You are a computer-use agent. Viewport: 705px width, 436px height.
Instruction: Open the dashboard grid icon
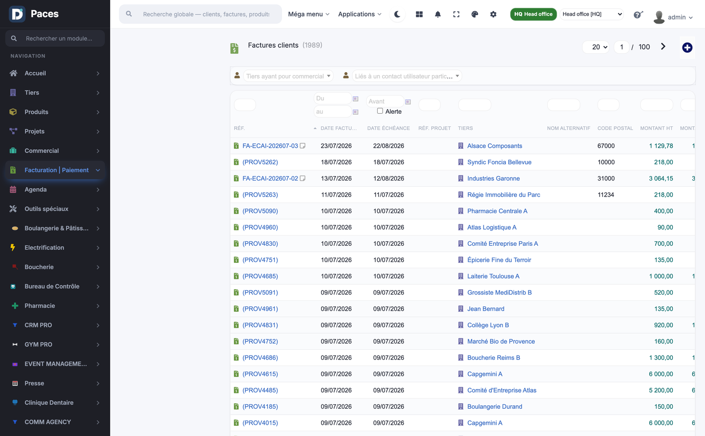click(x=419, y=14)
